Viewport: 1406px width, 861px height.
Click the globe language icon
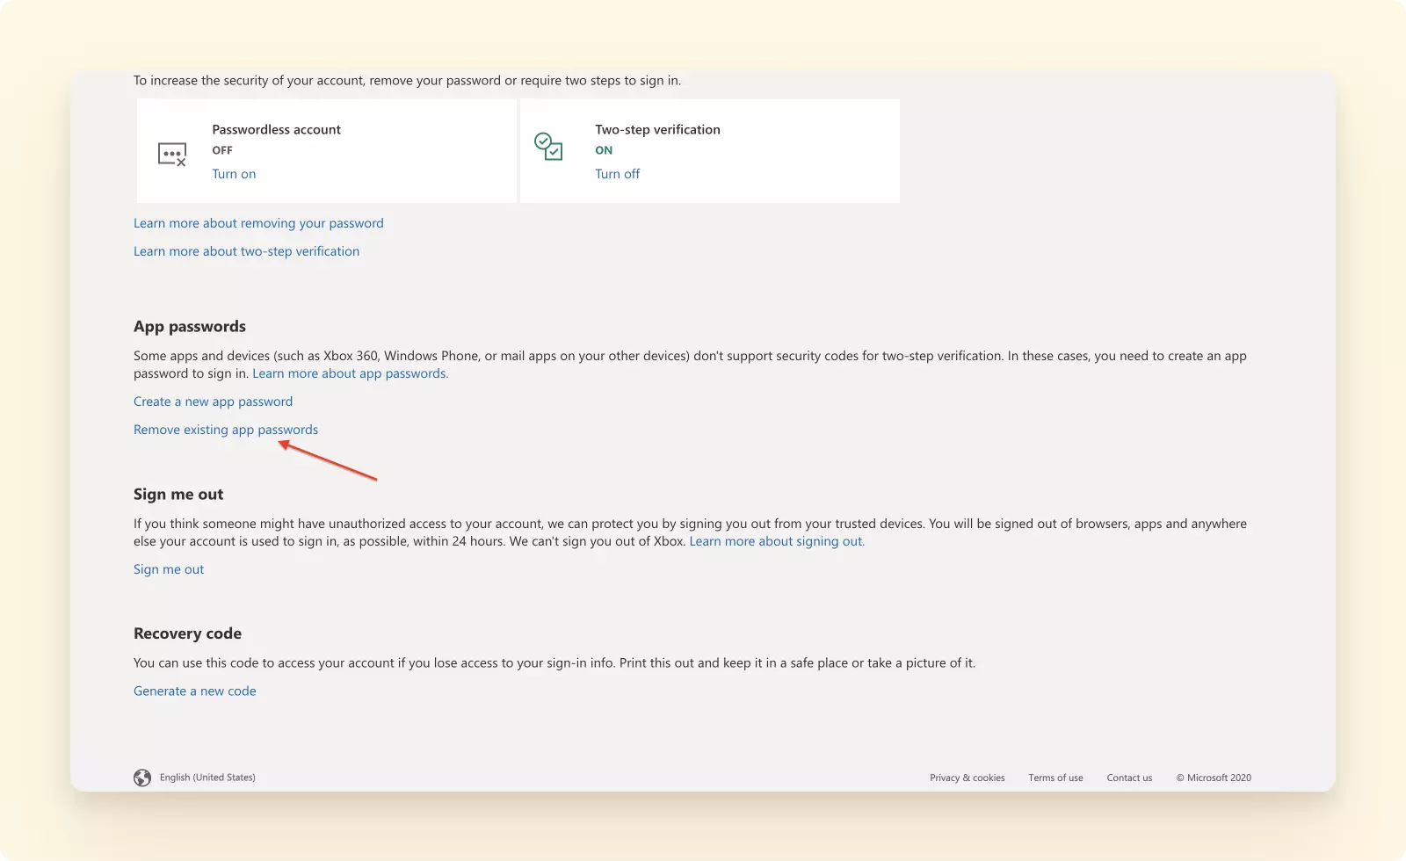142,778
